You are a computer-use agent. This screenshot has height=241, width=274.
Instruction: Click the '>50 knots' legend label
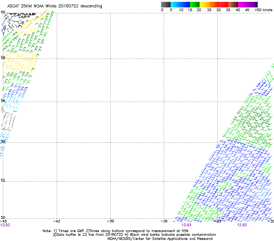pos(263,10)
